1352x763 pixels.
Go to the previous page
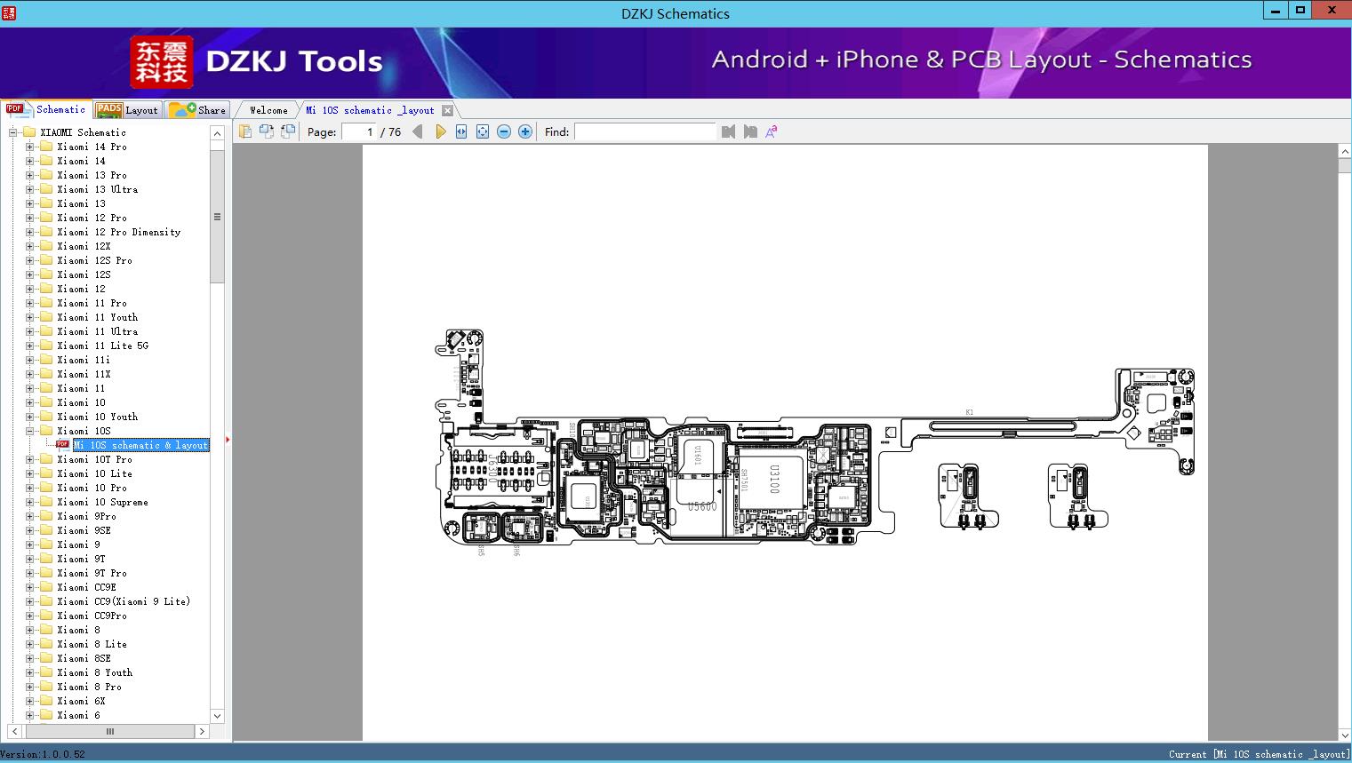click(418, 131)
